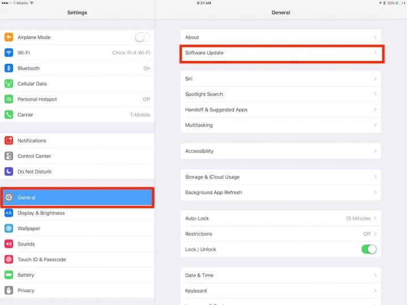The image size is (407, 305).
Task: Open Storage & iCloud Usage
Action: click(281, 177)
